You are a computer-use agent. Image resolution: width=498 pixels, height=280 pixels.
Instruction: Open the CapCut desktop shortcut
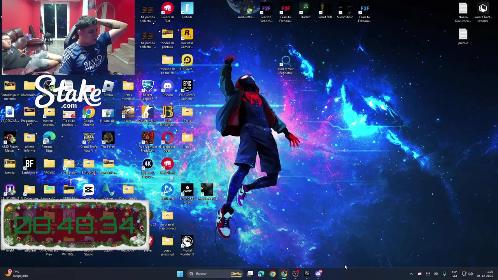(x=89, y=192)
